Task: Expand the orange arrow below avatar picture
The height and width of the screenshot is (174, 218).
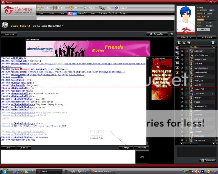Action: click(186, 33)
